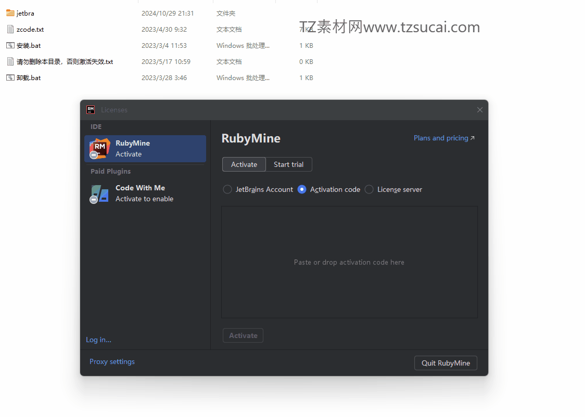Choose the License server radio option
This screenshot has width=585, height=417.
[393, 189]
